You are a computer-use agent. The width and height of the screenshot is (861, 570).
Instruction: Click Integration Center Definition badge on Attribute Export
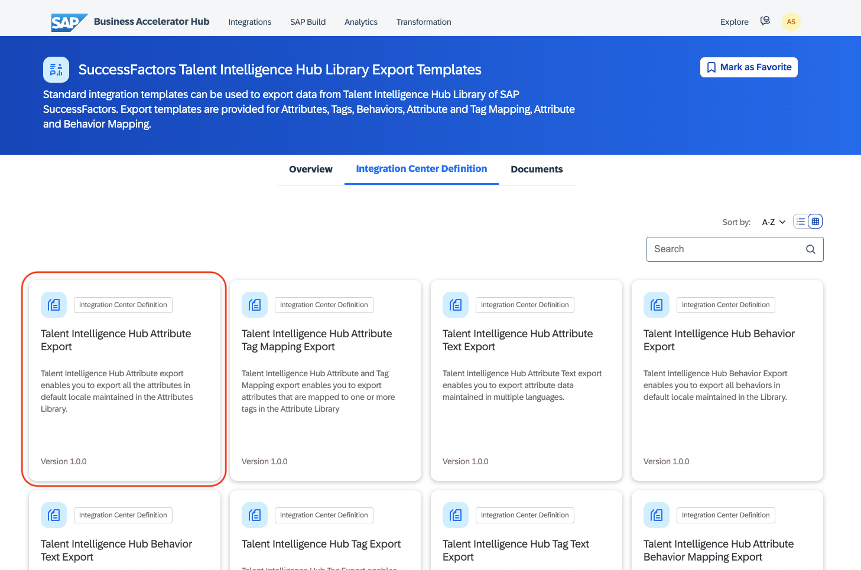[123, 305]
